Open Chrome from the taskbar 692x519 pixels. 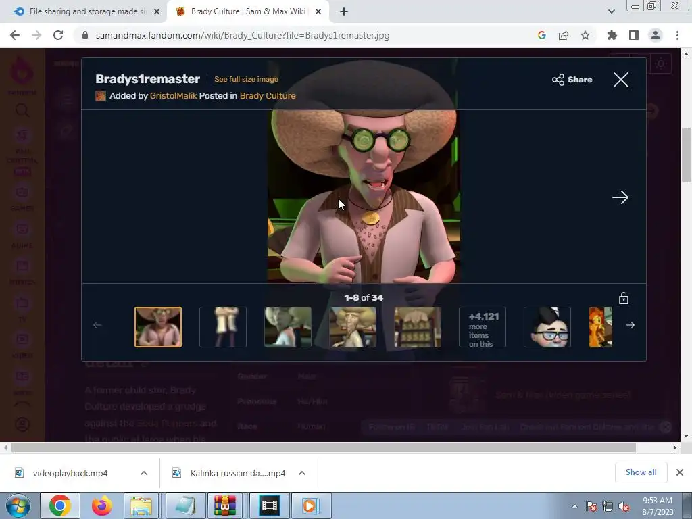pos(60,505)
